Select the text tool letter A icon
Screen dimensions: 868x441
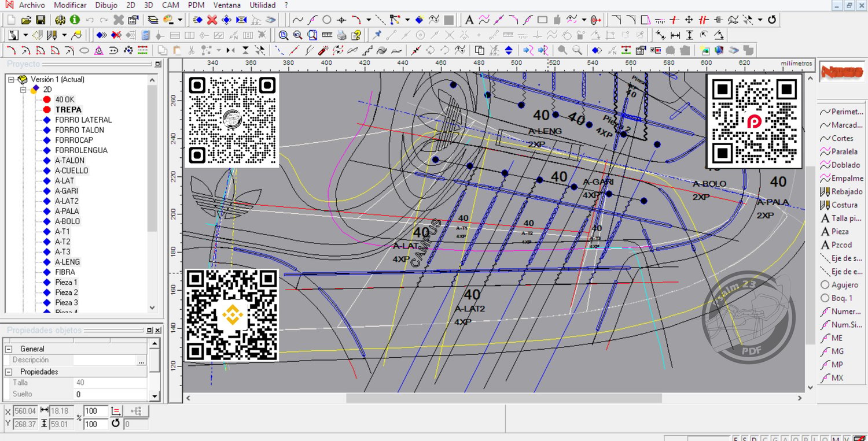click(x=469, y=20)
